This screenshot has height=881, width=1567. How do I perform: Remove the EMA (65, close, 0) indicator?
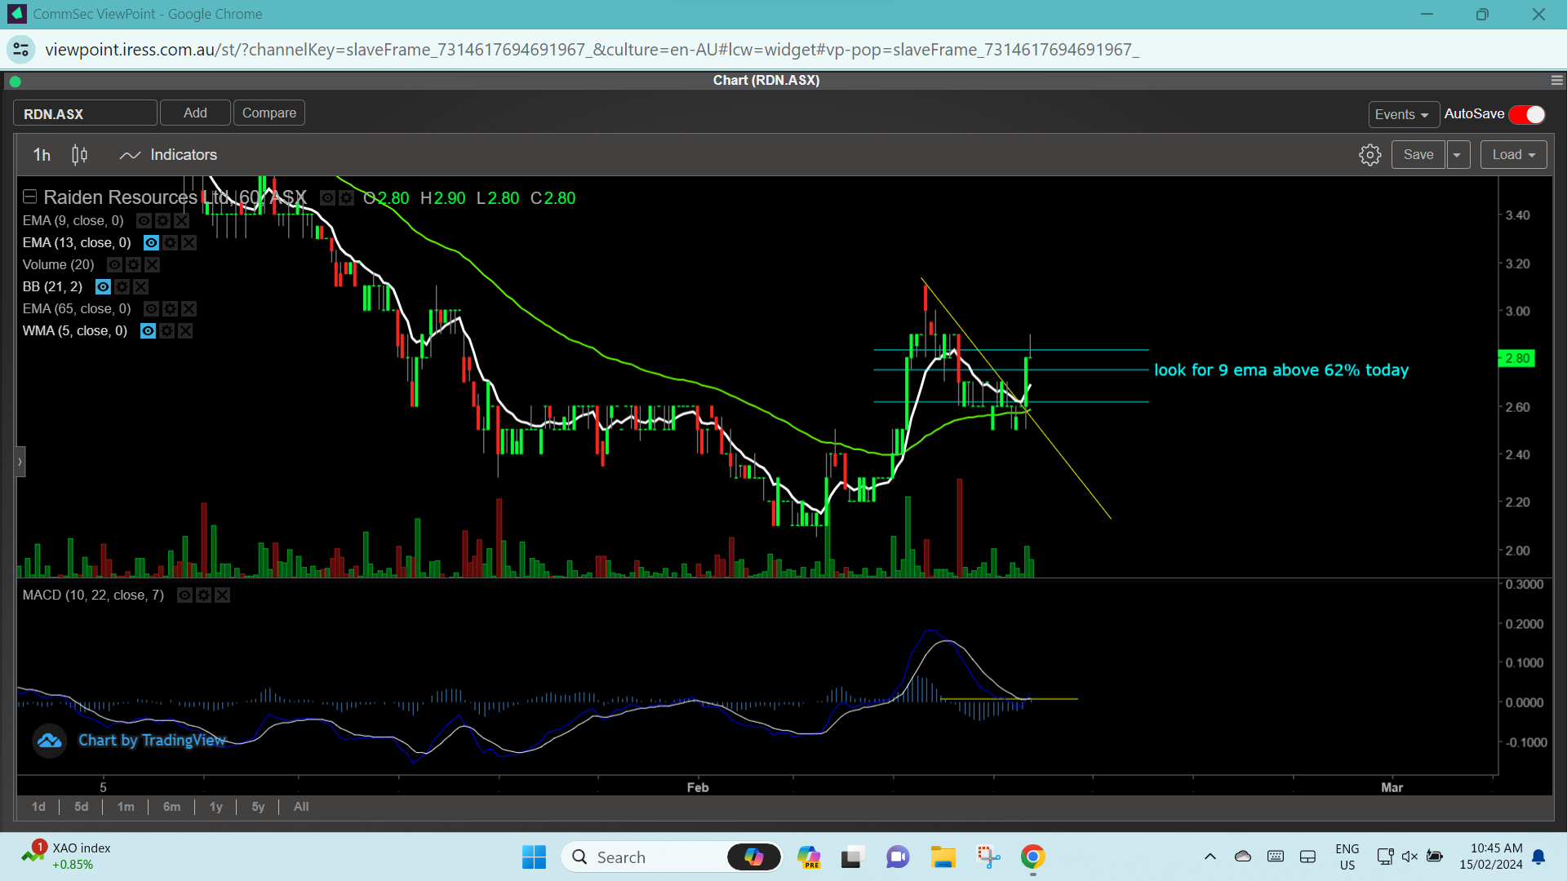click(x=189, y=308)
